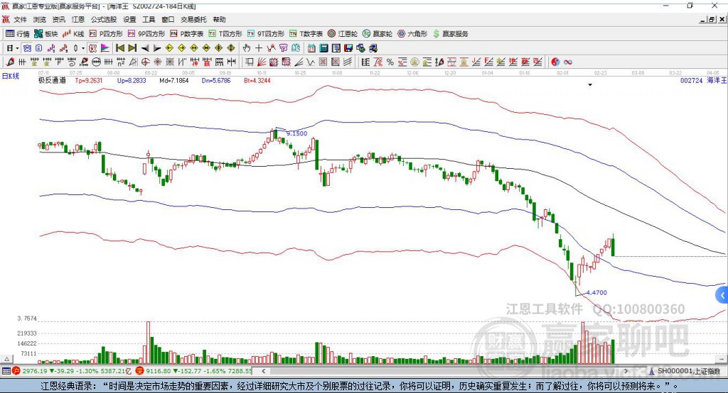
Task: Open the 赢家轮 wheel tool
Action: coord(378,34)
